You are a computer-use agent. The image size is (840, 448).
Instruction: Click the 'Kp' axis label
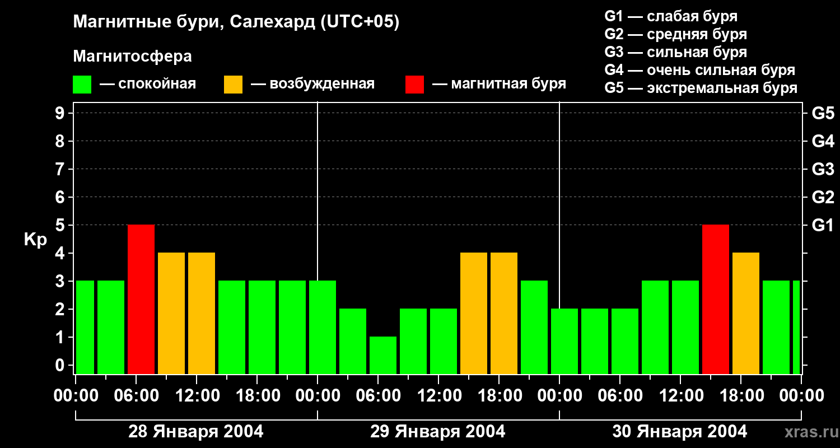(x=35, y=240)
